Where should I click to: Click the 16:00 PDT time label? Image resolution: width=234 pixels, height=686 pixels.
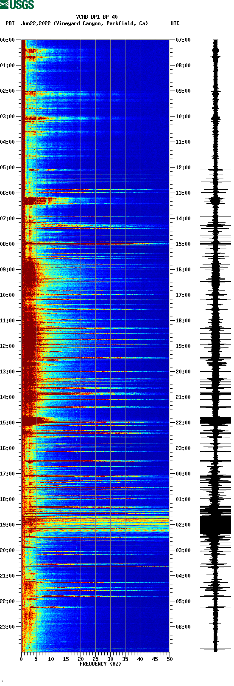click(7, 448)
